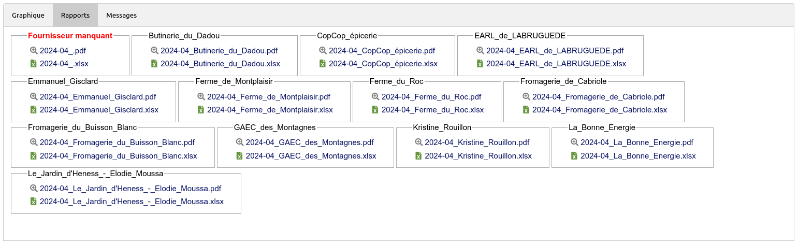Click the magnifier icon beside Ferme_de_Montplaisir PDF
The image size is (798, 244).
click(201, 97)
